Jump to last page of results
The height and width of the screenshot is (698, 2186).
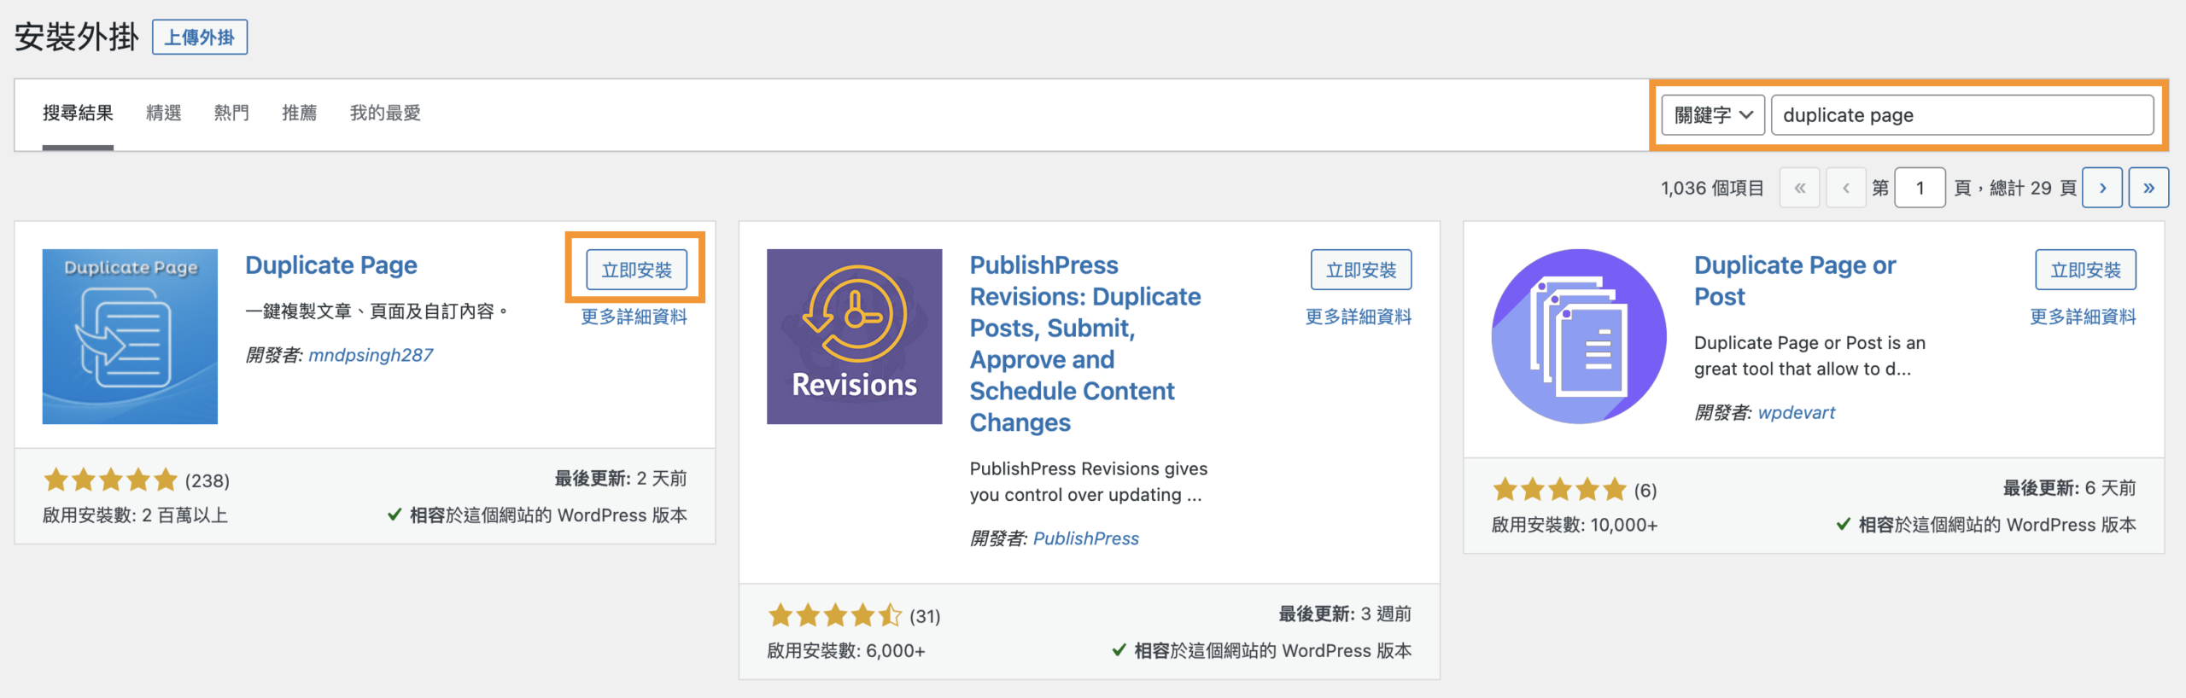(x=2148, y=188)
